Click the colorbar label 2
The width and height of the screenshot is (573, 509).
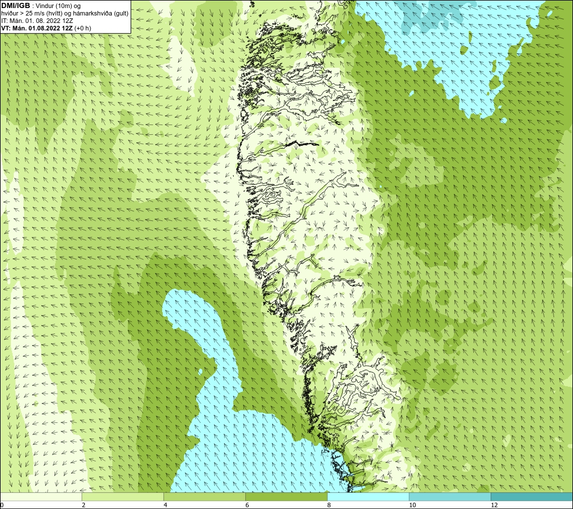(x=84, y=505)
